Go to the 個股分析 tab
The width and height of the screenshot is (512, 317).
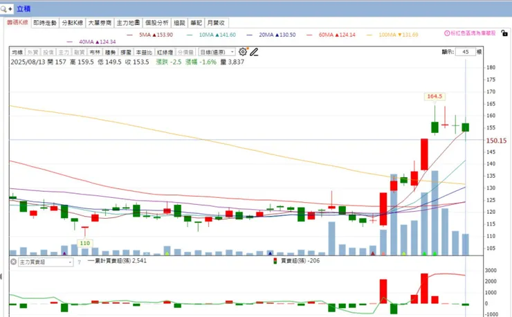[157, 23]
